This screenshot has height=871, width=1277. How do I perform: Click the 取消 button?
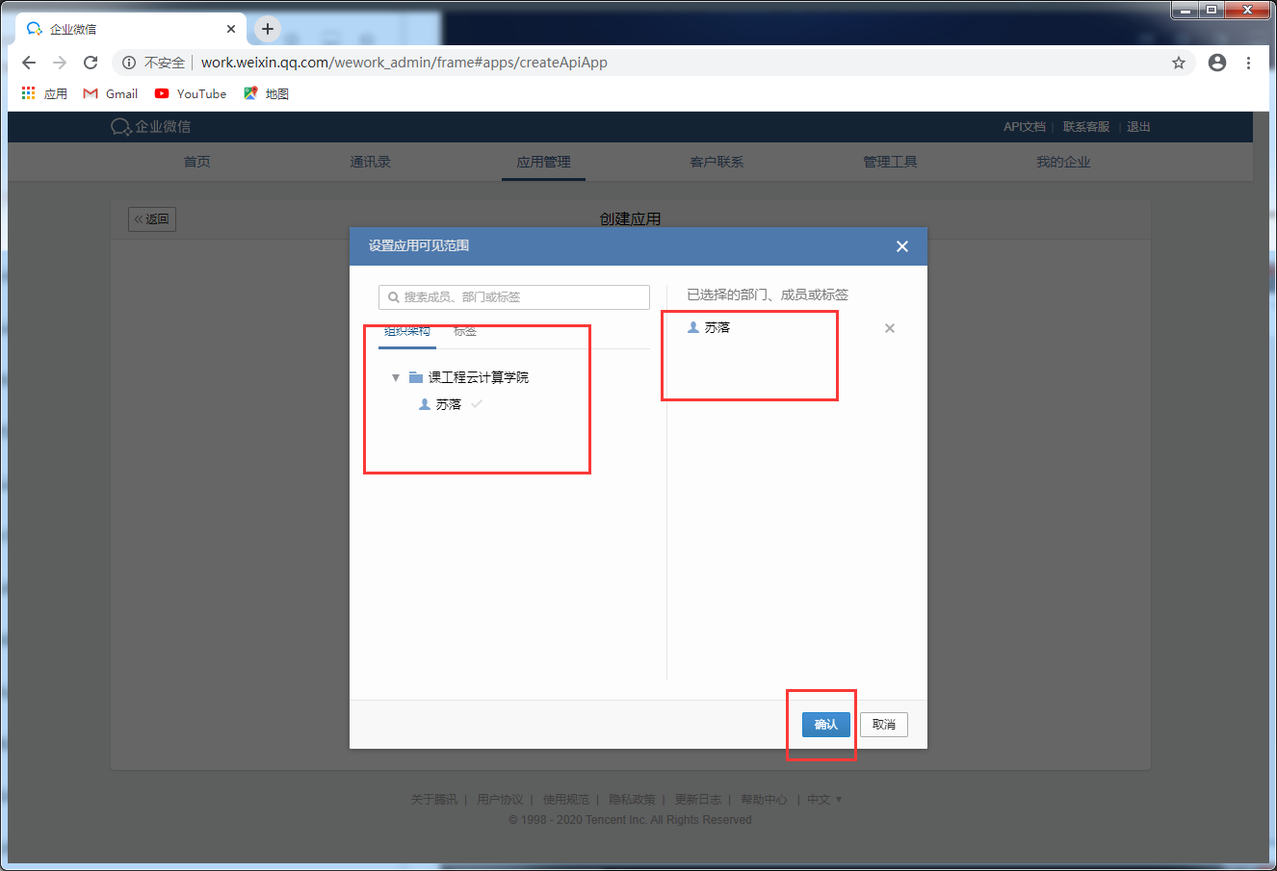(884, 725)
